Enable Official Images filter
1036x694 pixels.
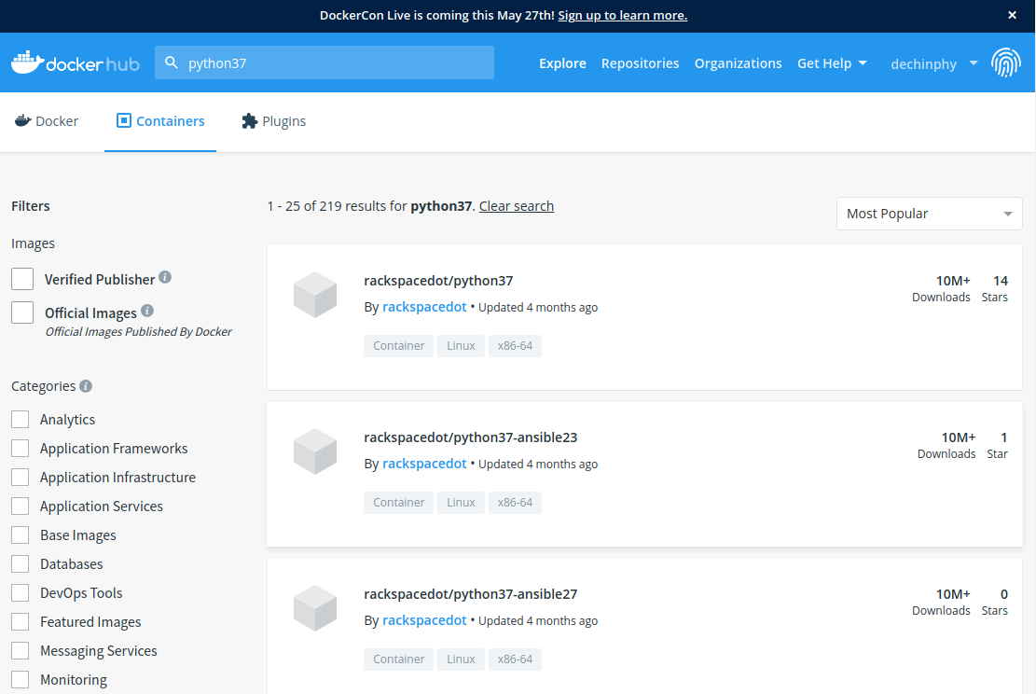coord(22,312)
